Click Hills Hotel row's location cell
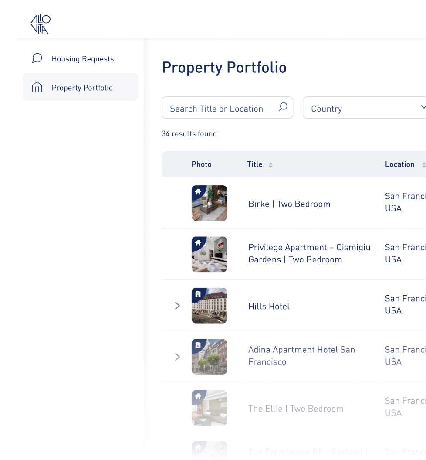The image size is (426, 460). point(406,304)
